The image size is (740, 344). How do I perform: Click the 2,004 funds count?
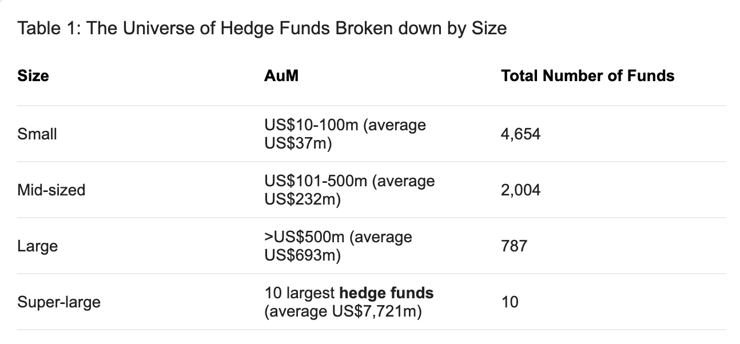pos(520,190)
